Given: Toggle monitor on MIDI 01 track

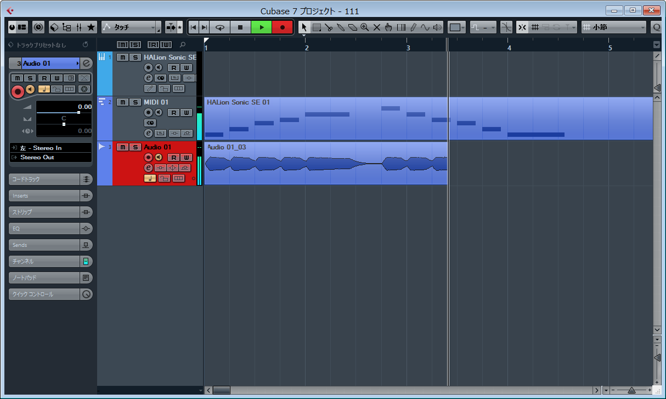Looking at the screenshot, I should click(x=158, y=113).
